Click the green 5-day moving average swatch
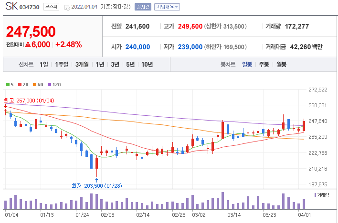Screen dimensions: 338x223 coord(8,85)
